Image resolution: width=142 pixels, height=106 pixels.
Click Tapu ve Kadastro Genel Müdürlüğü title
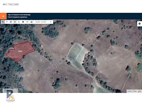click(19, 15)
